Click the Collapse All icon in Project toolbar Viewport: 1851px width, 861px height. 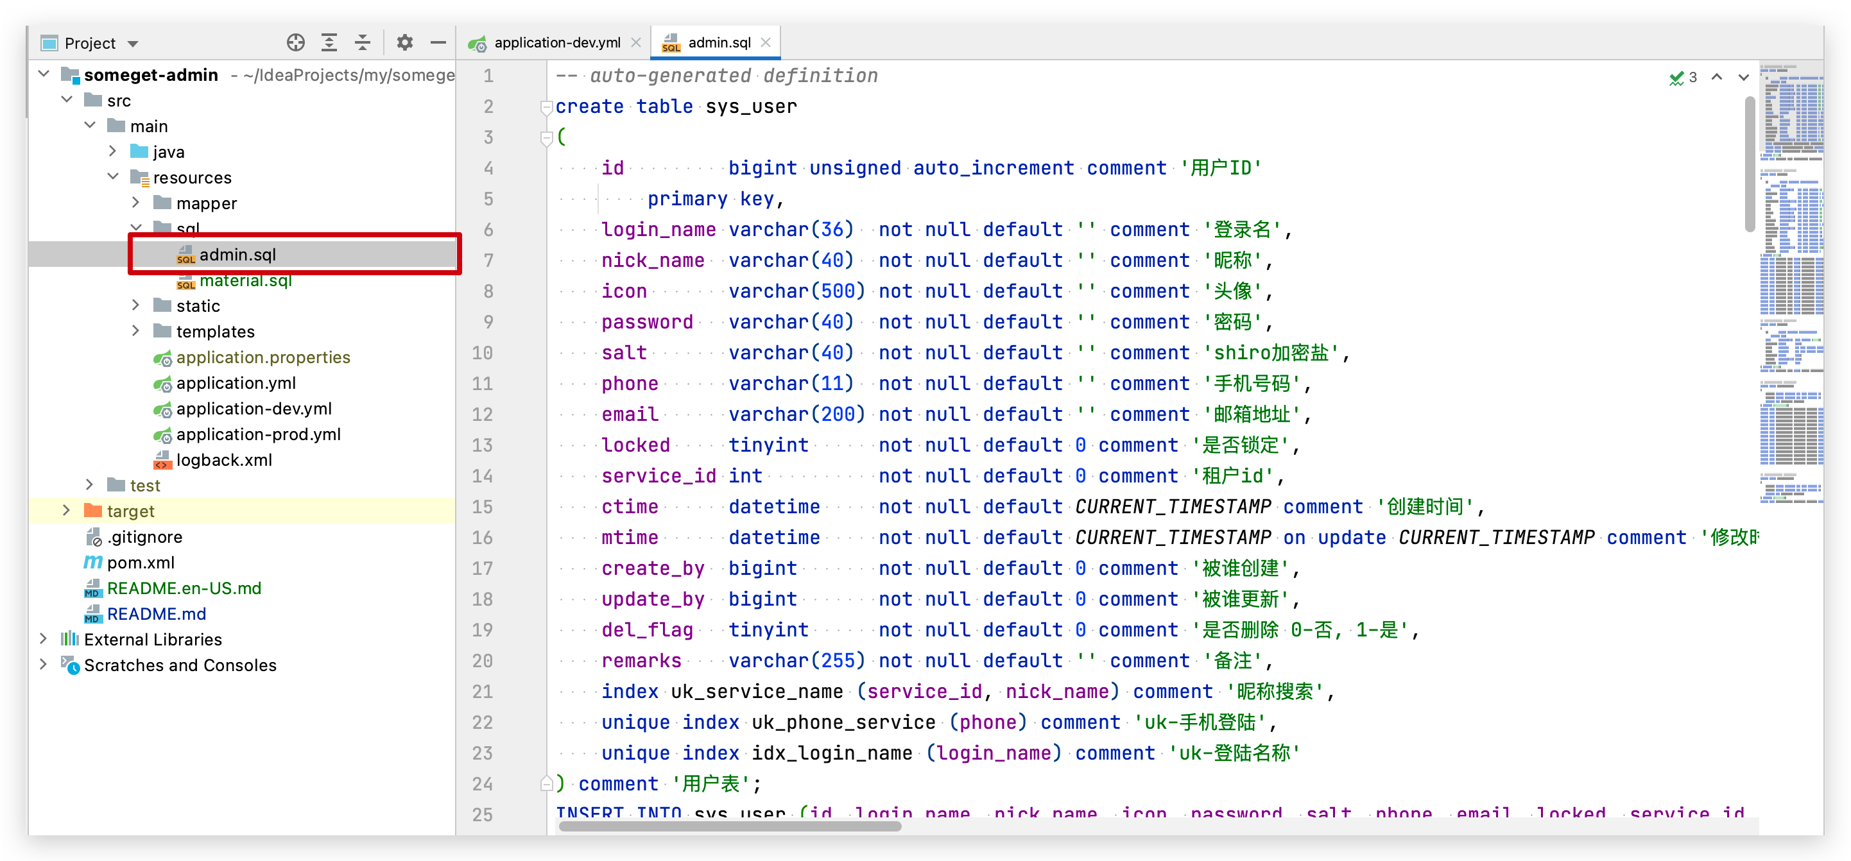point(363,43)
